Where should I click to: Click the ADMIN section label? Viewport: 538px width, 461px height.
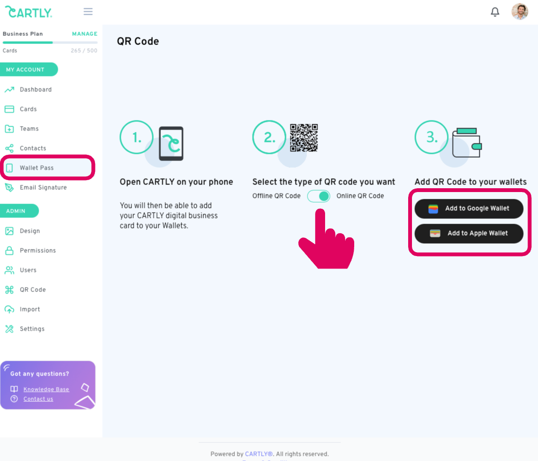coord(16,211)
